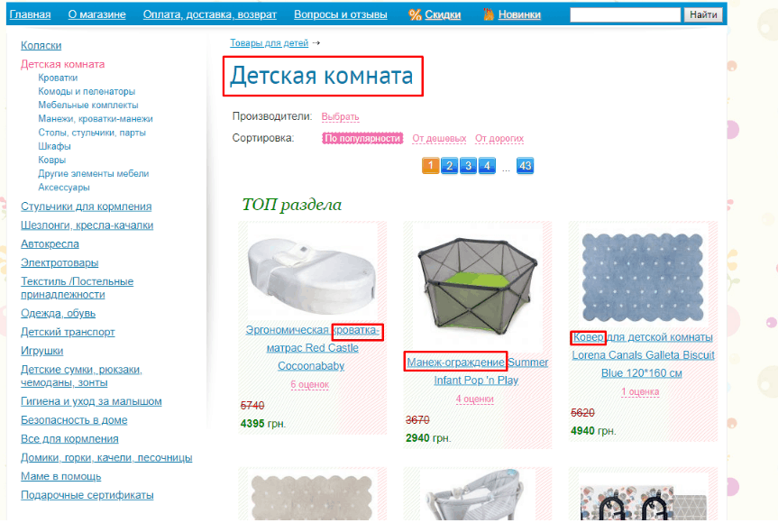Expand manufacturers with Выбрать link
Image resolution: width=778 pixels, height=523 pixels.
point(340,116)
